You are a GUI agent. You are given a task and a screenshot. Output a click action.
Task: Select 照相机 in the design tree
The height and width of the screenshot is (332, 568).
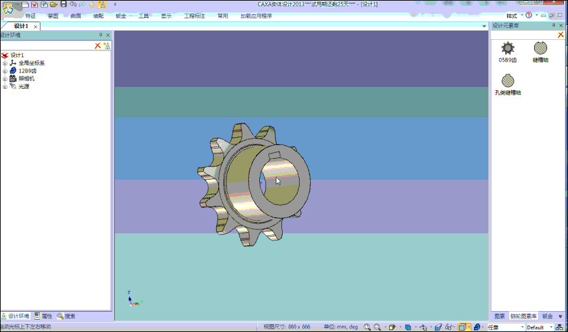pyautogui.click(x=27, y=78)
